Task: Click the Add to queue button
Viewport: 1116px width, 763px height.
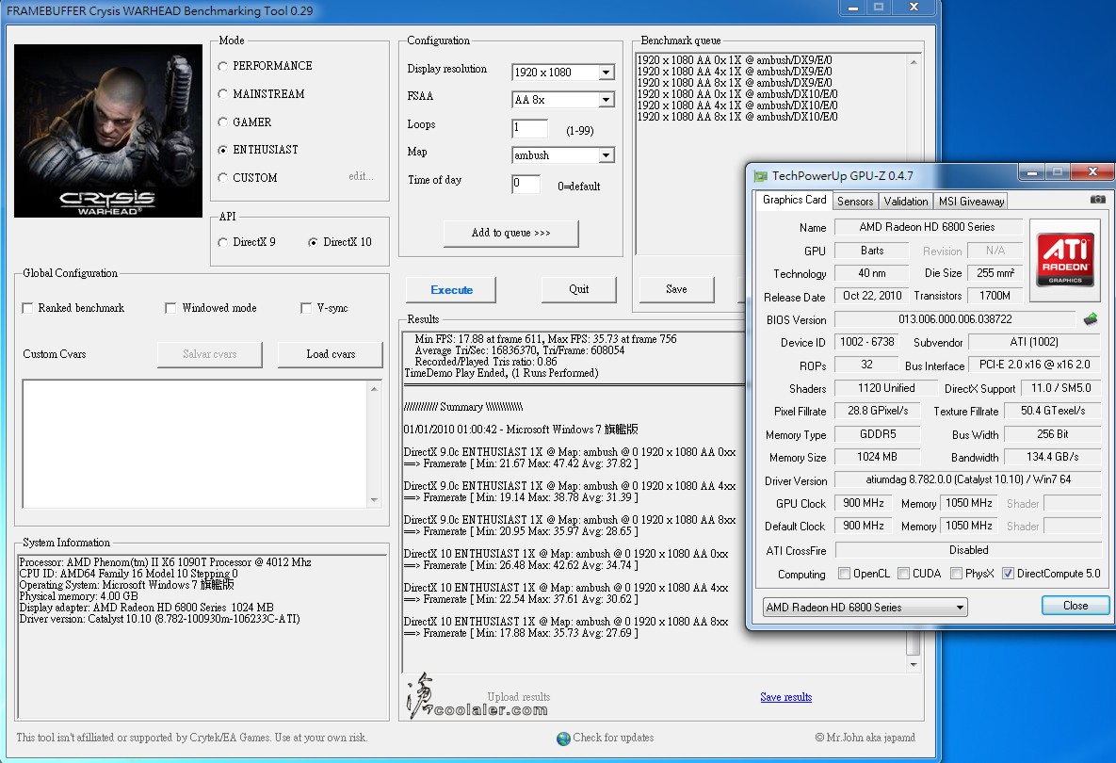Action: click(511, 233)
